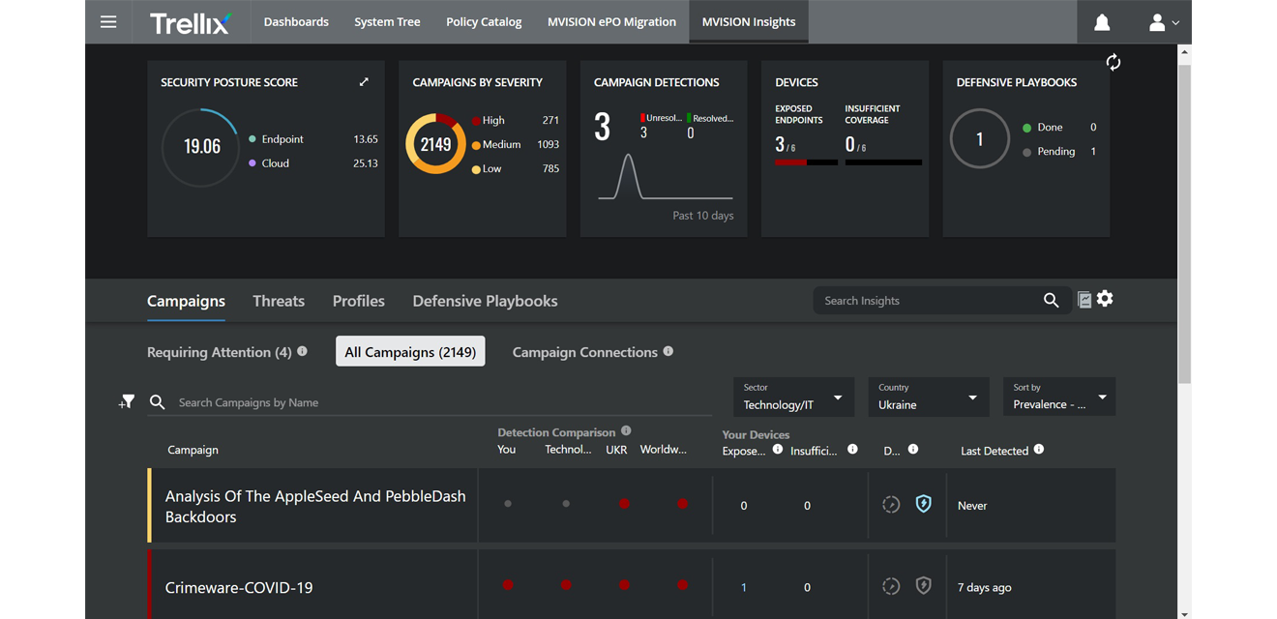Open MVISION ePO Migration

[x=611, y=22]
